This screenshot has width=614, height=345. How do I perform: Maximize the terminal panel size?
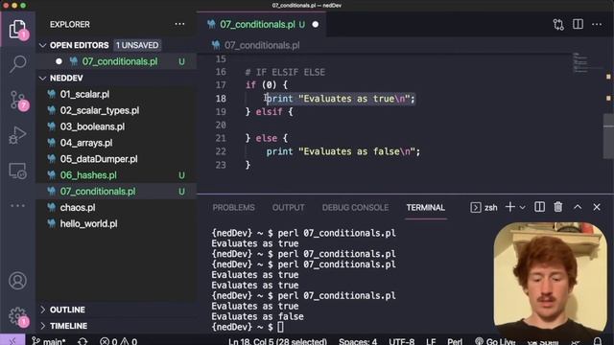click(578, 207)
